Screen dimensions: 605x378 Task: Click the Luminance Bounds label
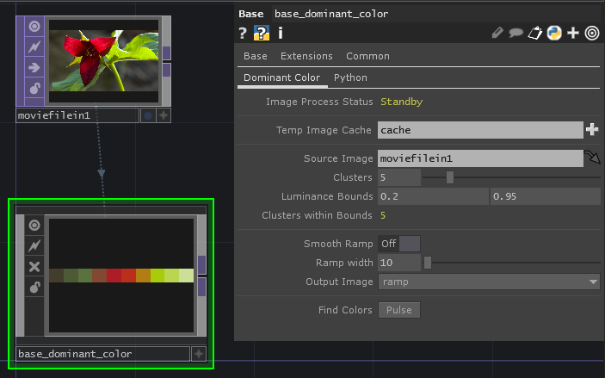tap(327, 196)
